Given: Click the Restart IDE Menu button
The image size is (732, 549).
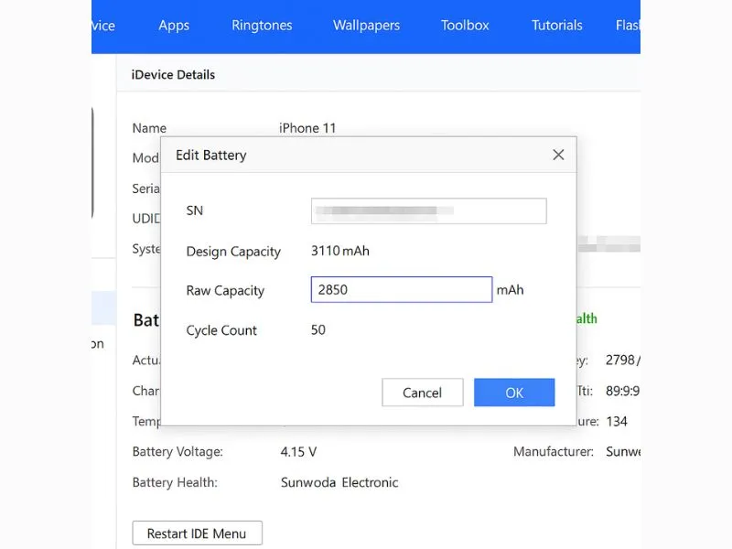Looking at the screenshot, I should pos(197,533).
